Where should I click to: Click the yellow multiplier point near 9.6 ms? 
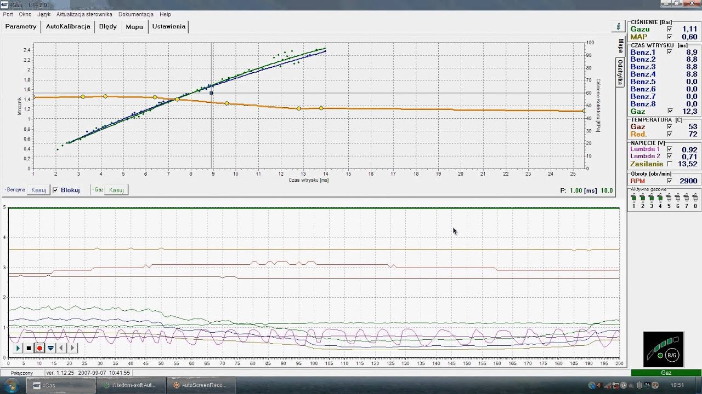227,103
